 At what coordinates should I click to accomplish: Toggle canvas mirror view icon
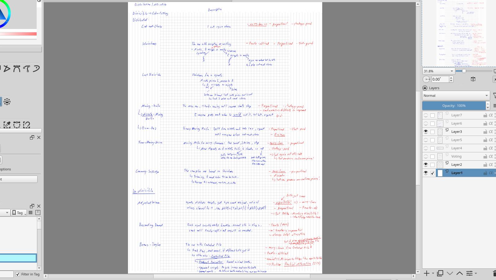pos(473,79)
